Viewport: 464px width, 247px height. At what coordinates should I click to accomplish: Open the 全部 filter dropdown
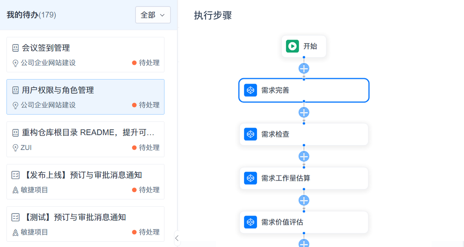[153, 15]
